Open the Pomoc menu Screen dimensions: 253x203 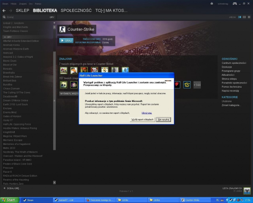coord(38,4)
